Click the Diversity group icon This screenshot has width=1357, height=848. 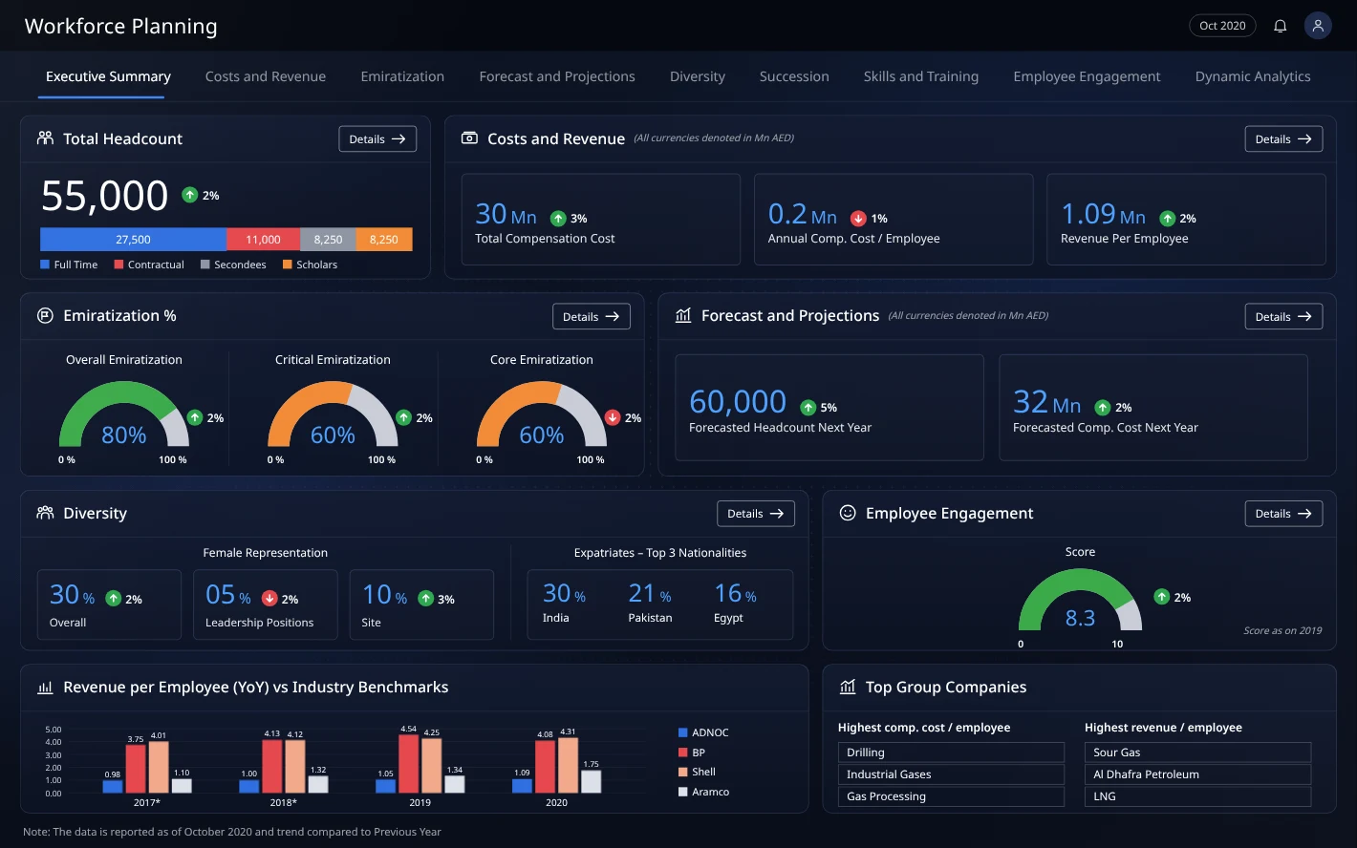[x=45, y=513]
